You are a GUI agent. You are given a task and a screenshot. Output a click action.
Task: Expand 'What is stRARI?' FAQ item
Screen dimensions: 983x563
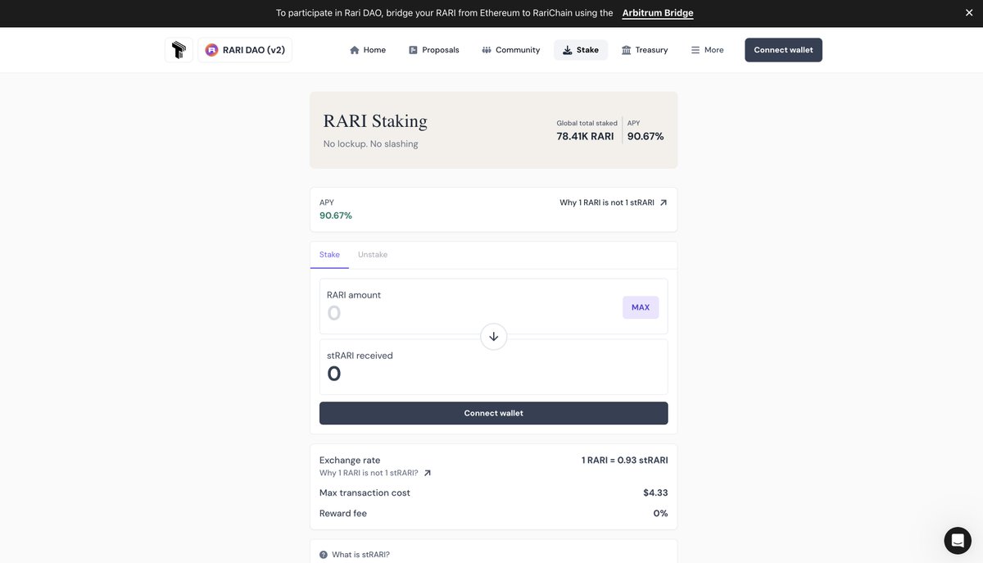(493, 554)
